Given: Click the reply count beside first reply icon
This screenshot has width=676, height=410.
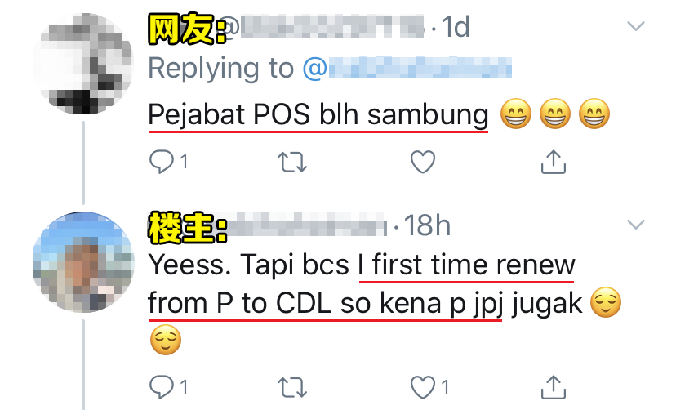Looking at the screenshot, I should (x=184, y=162).
